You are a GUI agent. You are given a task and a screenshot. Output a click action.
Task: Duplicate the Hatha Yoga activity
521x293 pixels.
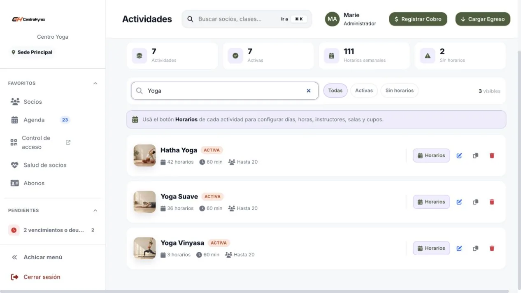pyautogui.click(x=475, y=156)
